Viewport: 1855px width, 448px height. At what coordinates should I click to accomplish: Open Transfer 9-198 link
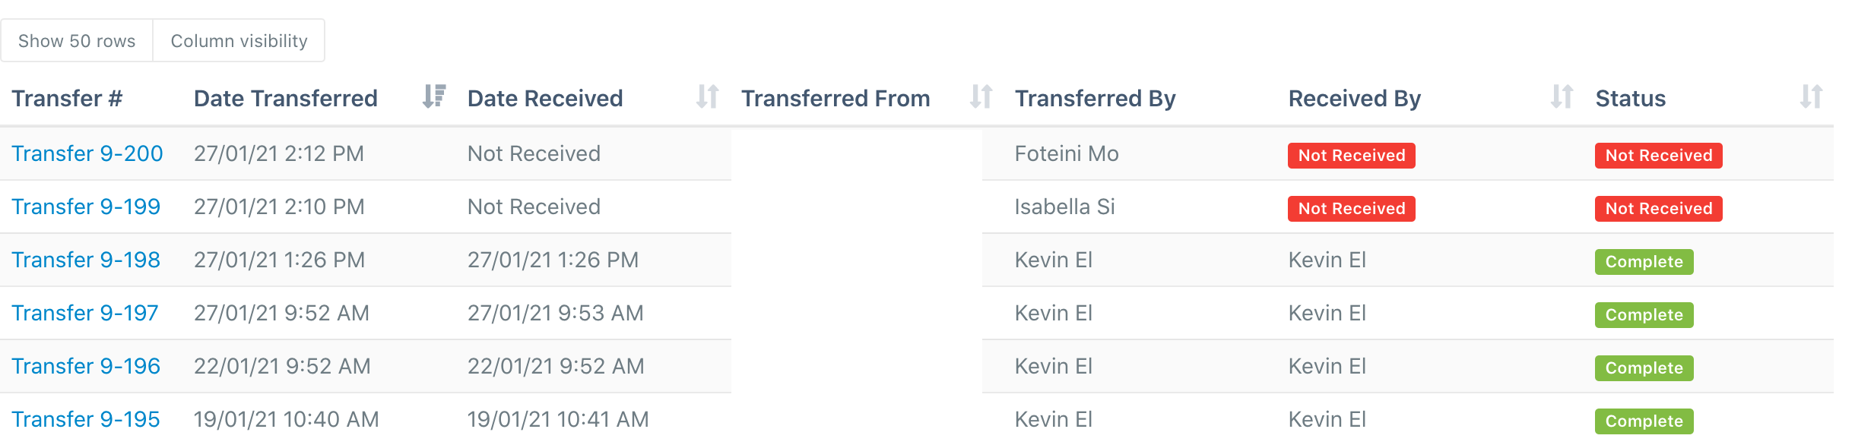tap(86, 260)
